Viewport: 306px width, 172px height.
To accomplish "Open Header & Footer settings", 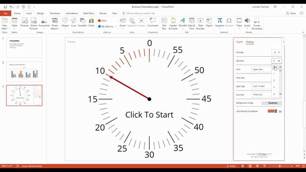I will coord(173,23).
